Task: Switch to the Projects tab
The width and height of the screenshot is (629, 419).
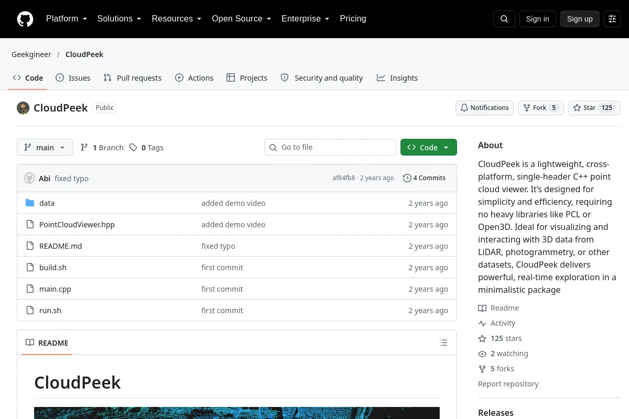Action: pos(247,78)
